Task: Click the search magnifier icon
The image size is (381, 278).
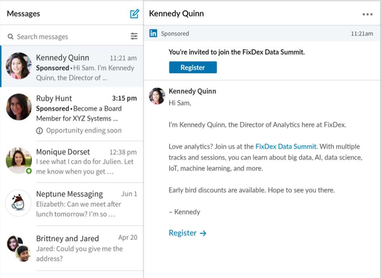Action: 11,37
